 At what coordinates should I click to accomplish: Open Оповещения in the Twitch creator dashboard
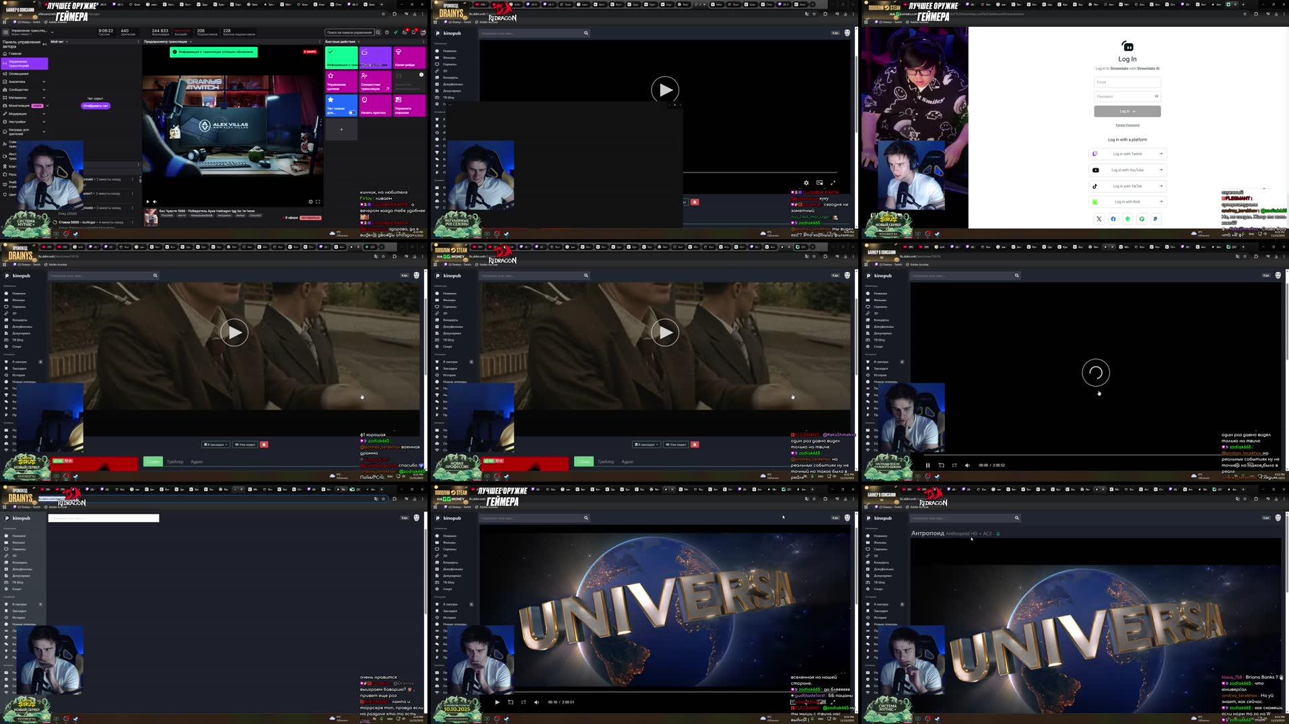point(17,73)
